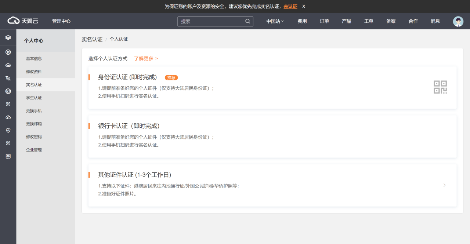Expand the 中国站 region dropdown
Screen dimensions: 470x244
pos(275,21)
